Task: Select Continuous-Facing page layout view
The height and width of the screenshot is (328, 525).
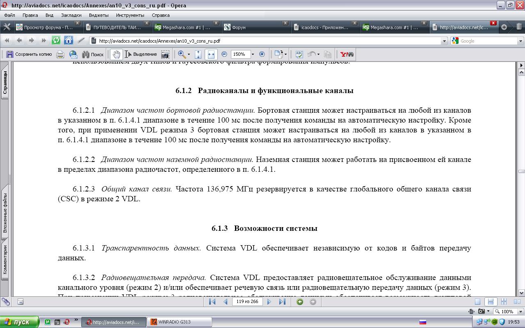Action: (x=503, y=302)
